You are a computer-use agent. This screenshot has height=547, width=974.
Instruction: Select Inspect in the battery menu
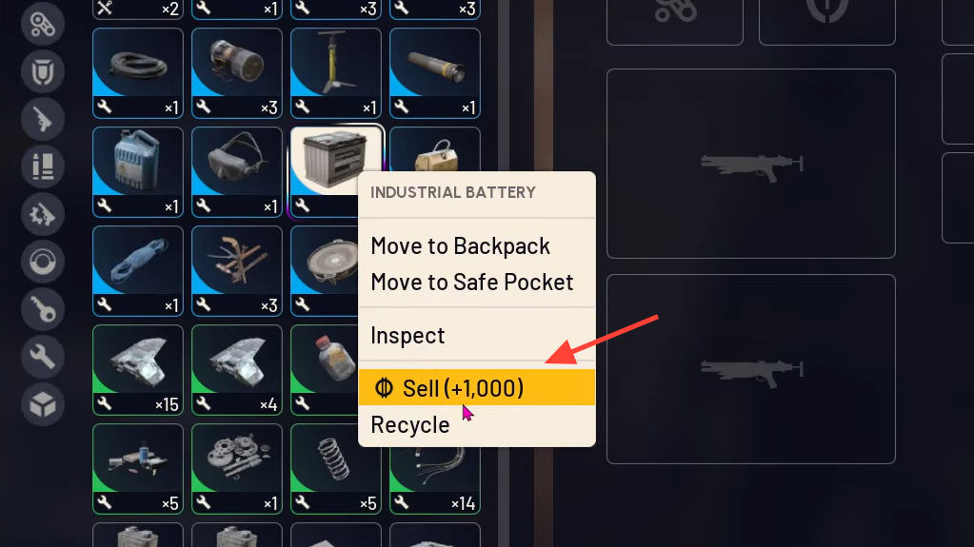tap(407, 335)
